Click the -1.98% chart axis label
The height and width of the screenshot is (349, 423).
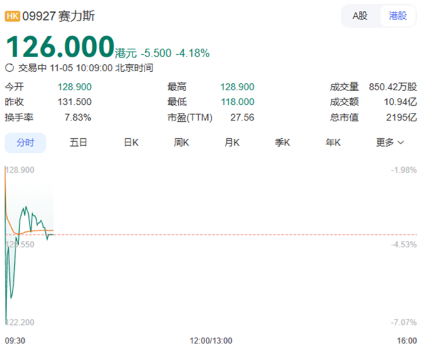coord(404,170)
